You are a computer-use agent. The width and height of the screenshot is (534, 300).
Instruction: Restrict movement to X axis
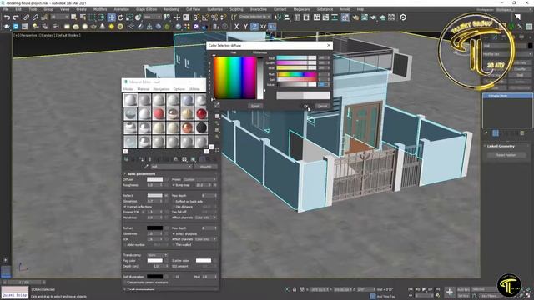(x=237, y=27)
